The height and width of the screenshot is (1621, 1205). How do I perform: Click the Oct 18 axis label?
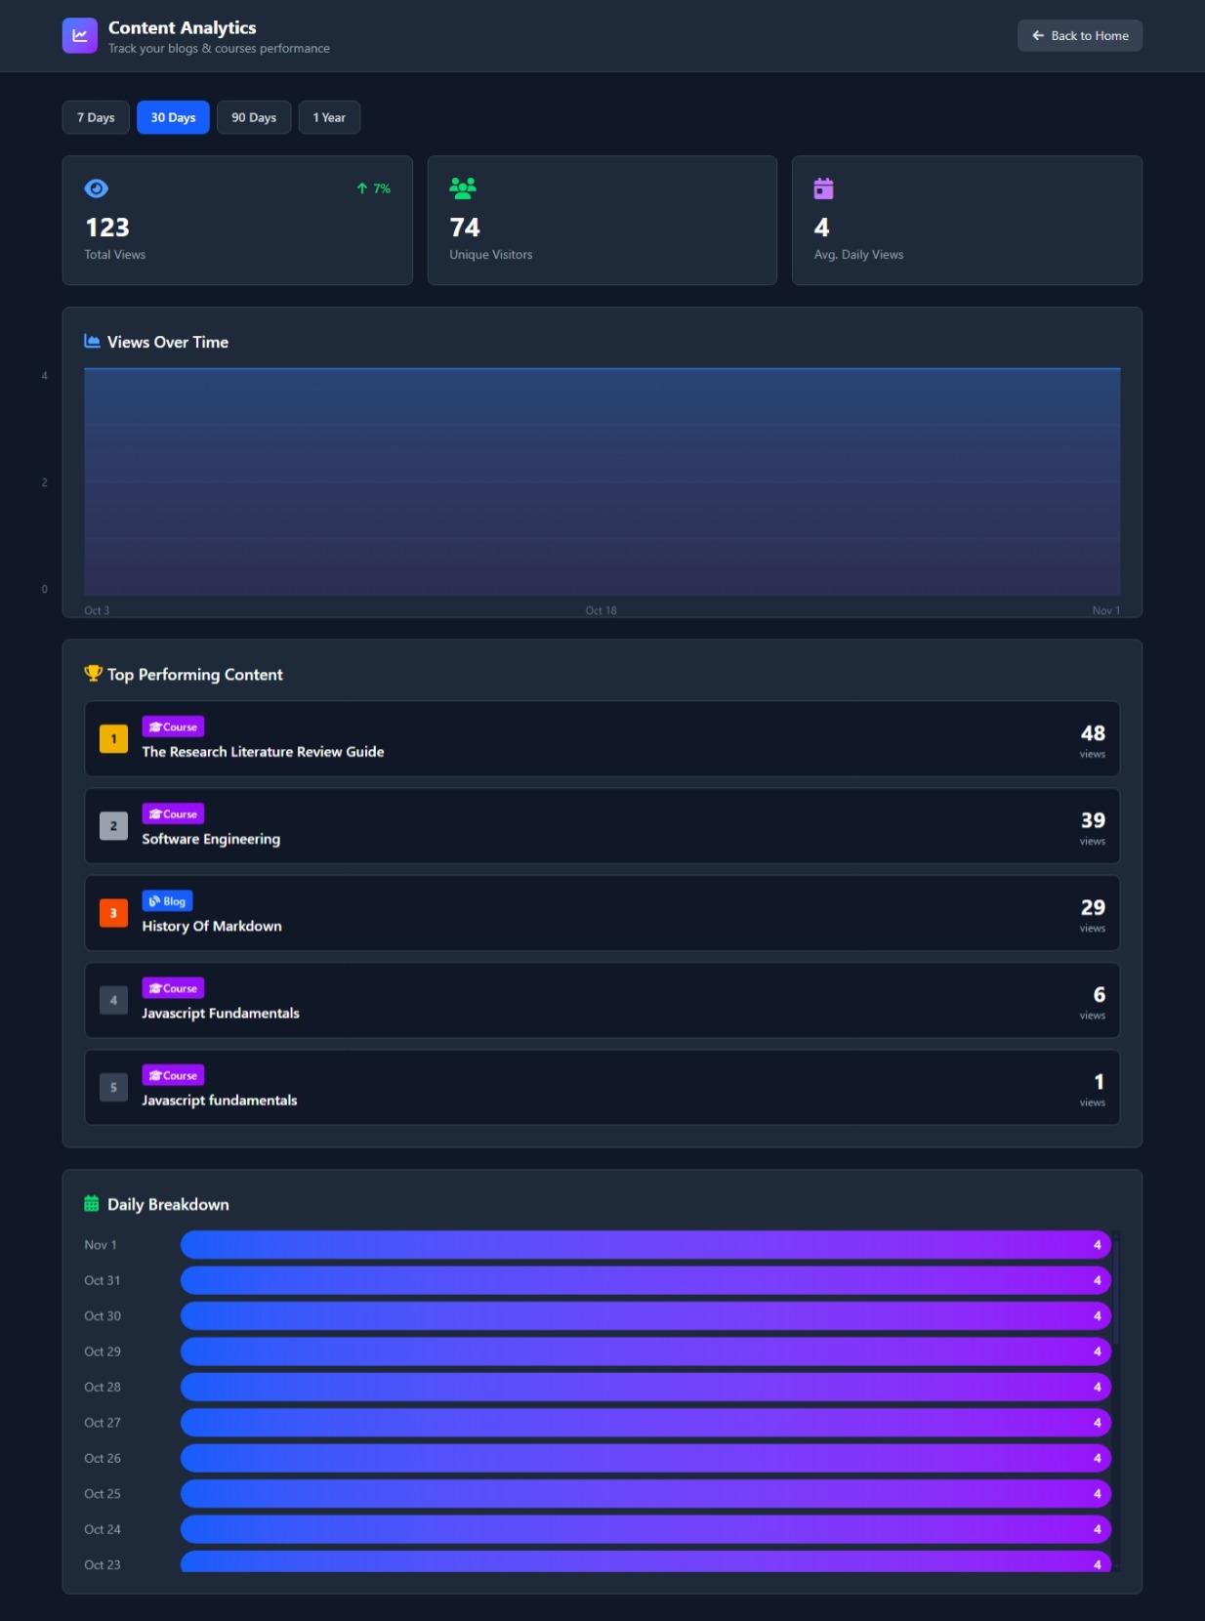(x=602, y=610)
